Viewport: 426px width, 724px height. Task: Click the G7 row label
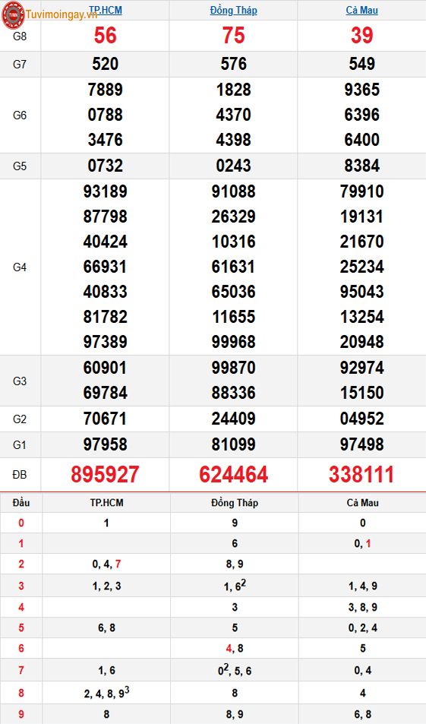(x=20, y=64)
